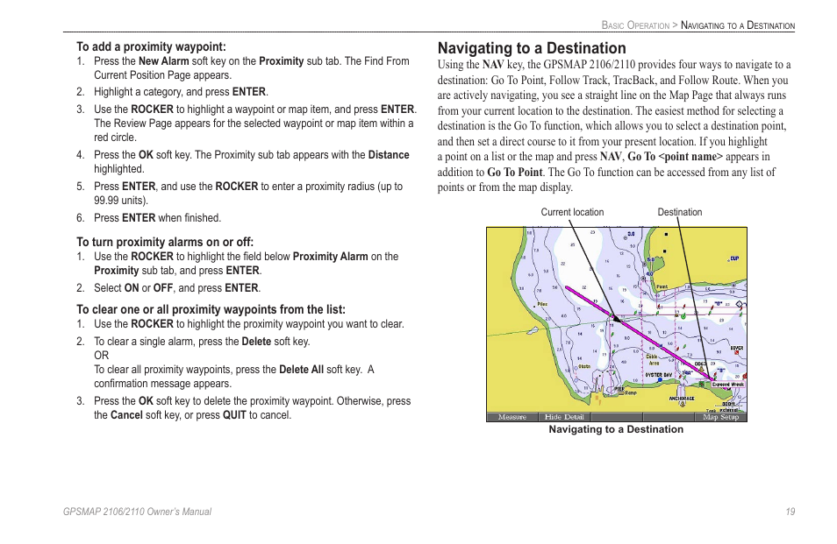Click the header breadcrumb 'Navigating to a Destination'

point(738,25)
